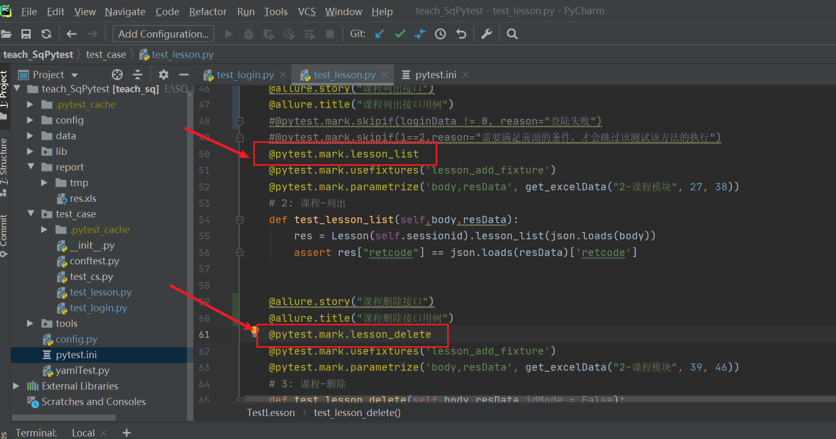Expand the config folder

click(30, 120)
